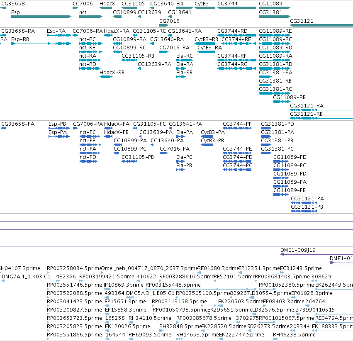This screenshot has width=353, height=341.
Task: Select the CycB3-RA transcript glyph
Action: point(206,52)
